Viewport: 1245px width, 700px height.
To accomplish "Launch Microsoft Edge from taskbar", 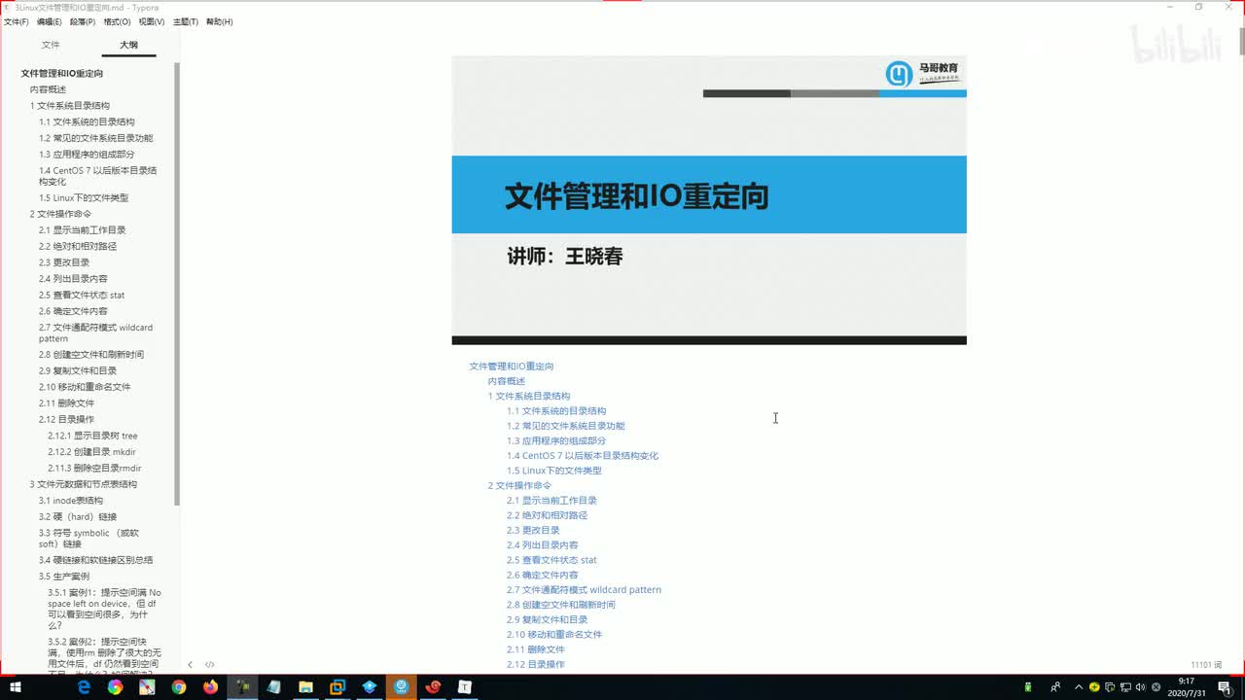I will point(85,687).
